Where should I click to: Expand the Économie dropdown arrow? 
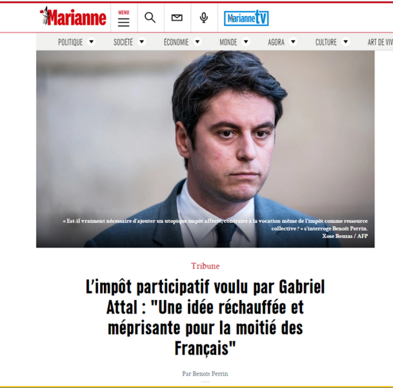coord(197,42)
